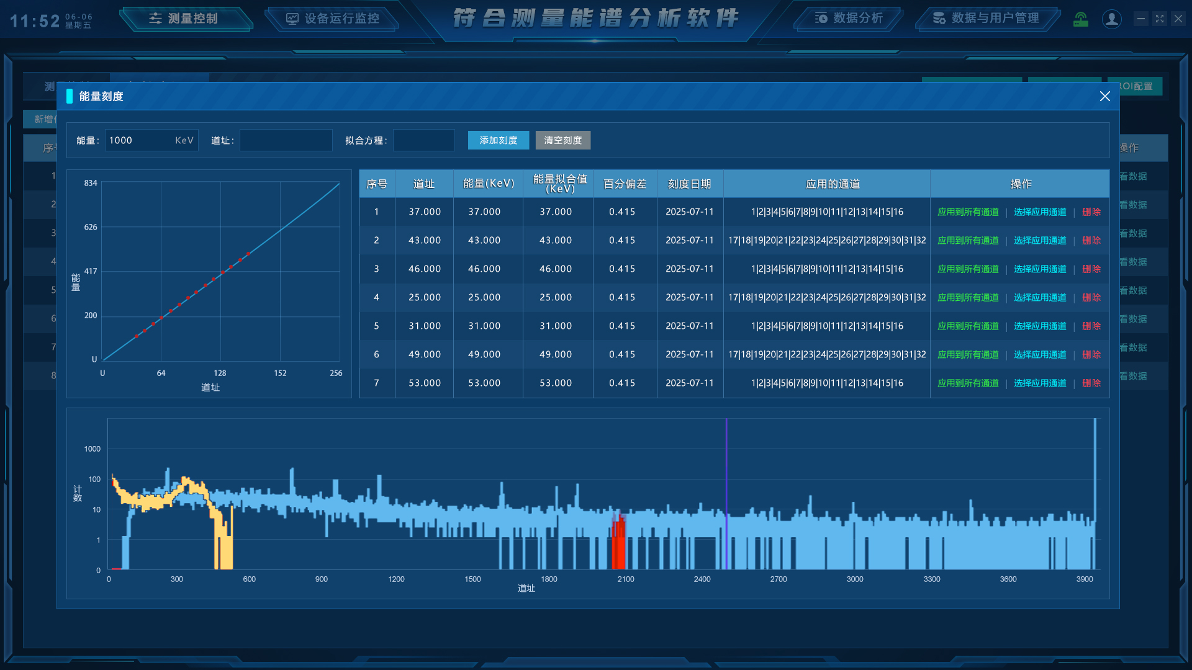Open the 数据分析 menu tab
Image resolution: width=1192 pixels, height=670 pixels.
[x=849, y=19]
